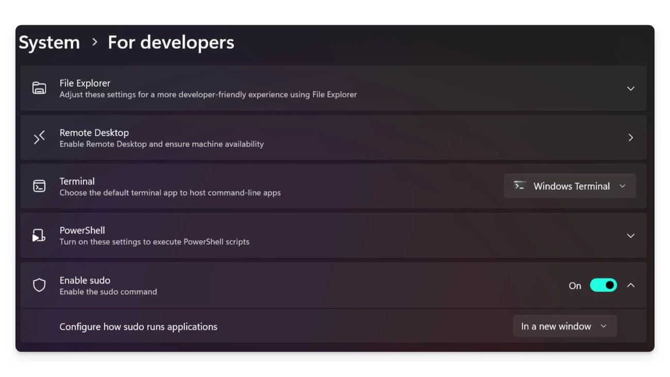Click the breadcrumb separator chevron after System
Screen dimensions: 670x377
tap(94, 42)
